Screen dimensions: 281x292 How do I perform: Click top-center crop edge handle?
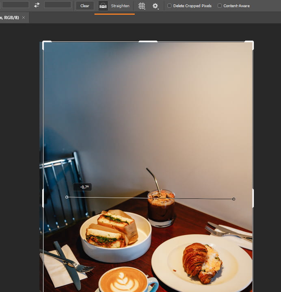pos(148,41)
